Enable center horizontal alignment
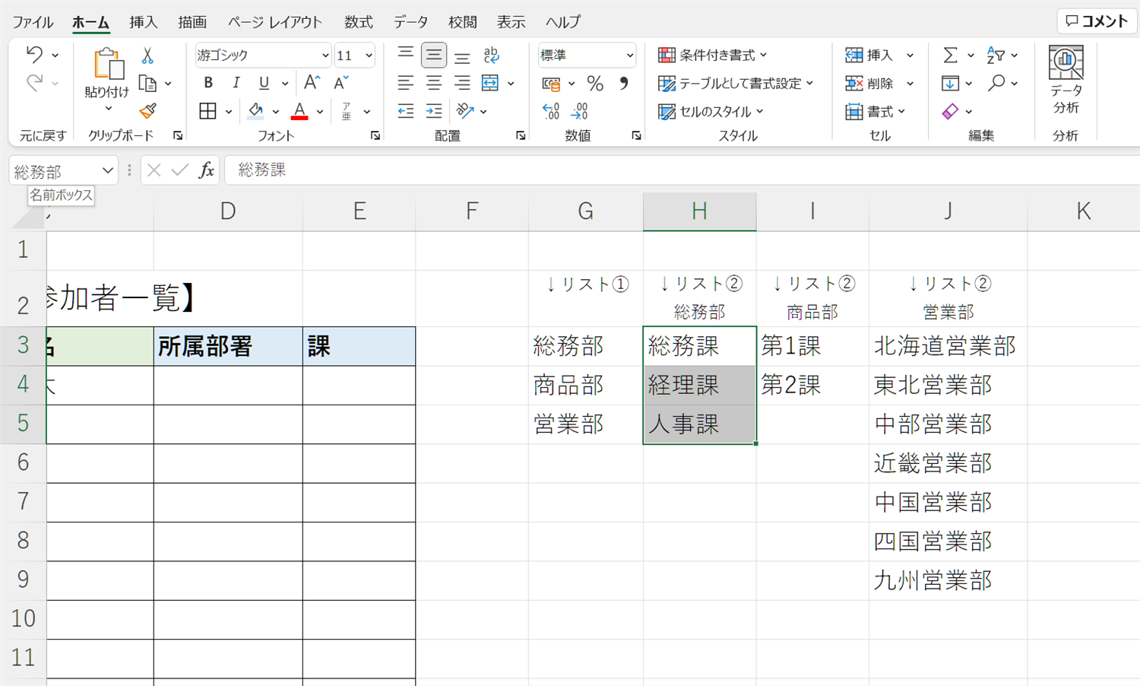1140x686 pixels. pyautogui.click(x=433, y=83)
